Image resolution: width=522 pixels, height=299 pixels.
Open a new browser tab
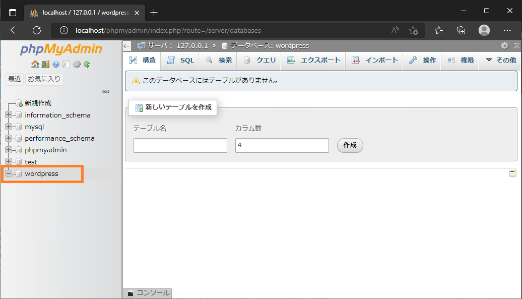tap(154, 13)
